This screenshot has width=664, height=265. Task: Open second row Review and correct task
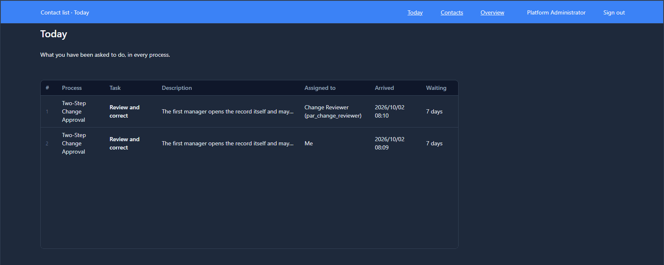(124, 143)
